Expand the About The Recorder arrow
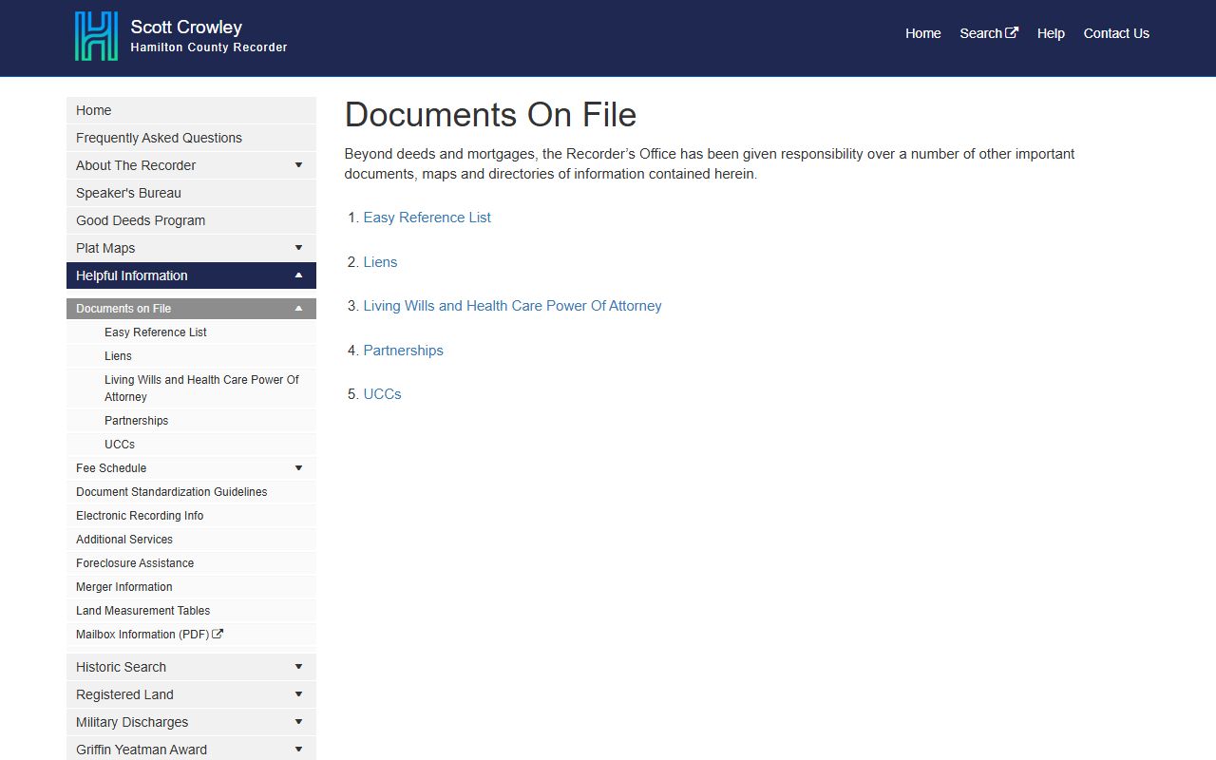 (298, 165)
